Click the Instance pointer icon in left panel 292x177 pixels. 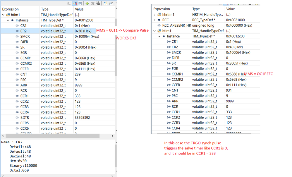(13, 20)
